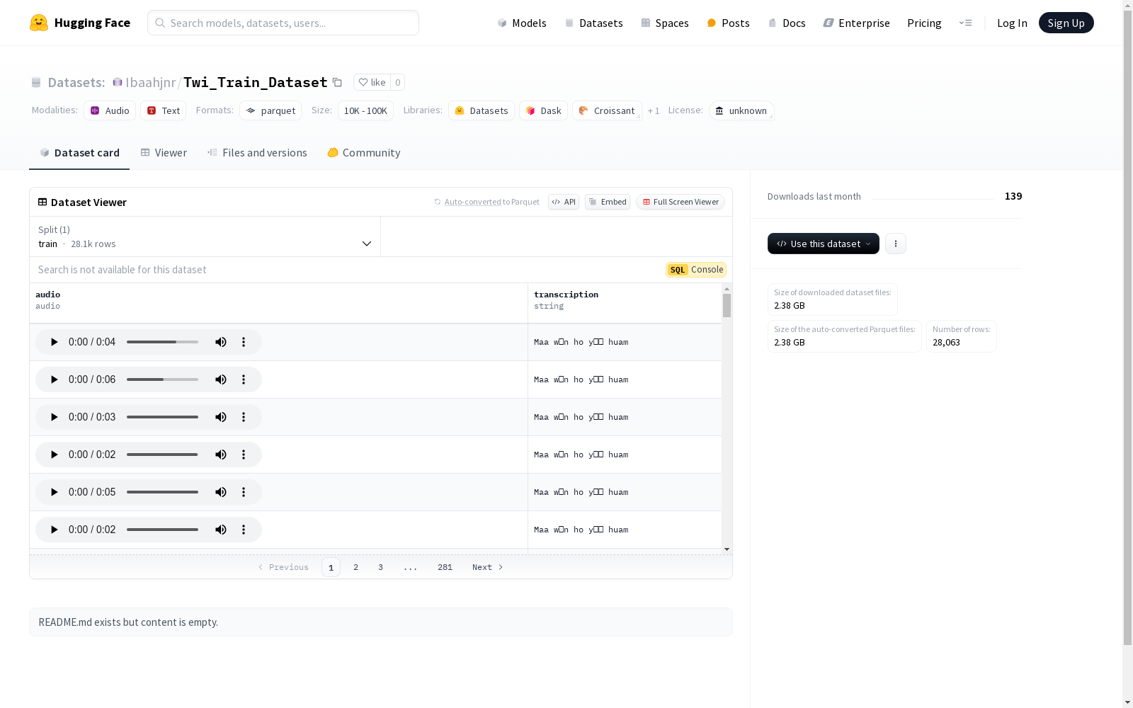Focus the search models, datasets, users field
This screenshot has height=708, width=1133.
(283, 23)
